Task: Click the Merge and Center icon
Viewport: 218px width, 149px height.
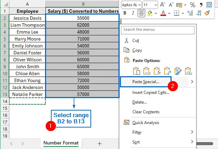Action: pos(209,5)
